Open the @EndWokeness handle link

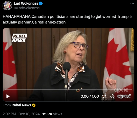(27, 8)
